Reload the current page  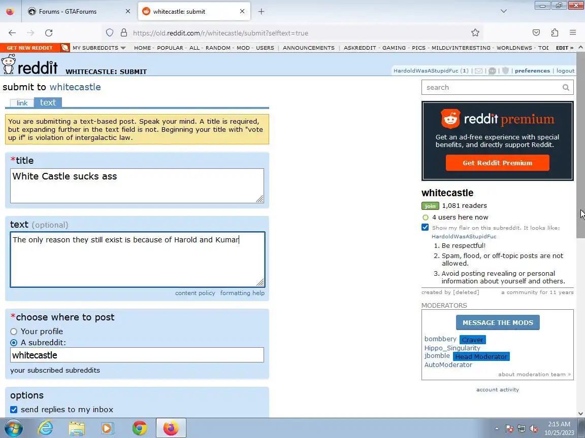pos(49,33)
